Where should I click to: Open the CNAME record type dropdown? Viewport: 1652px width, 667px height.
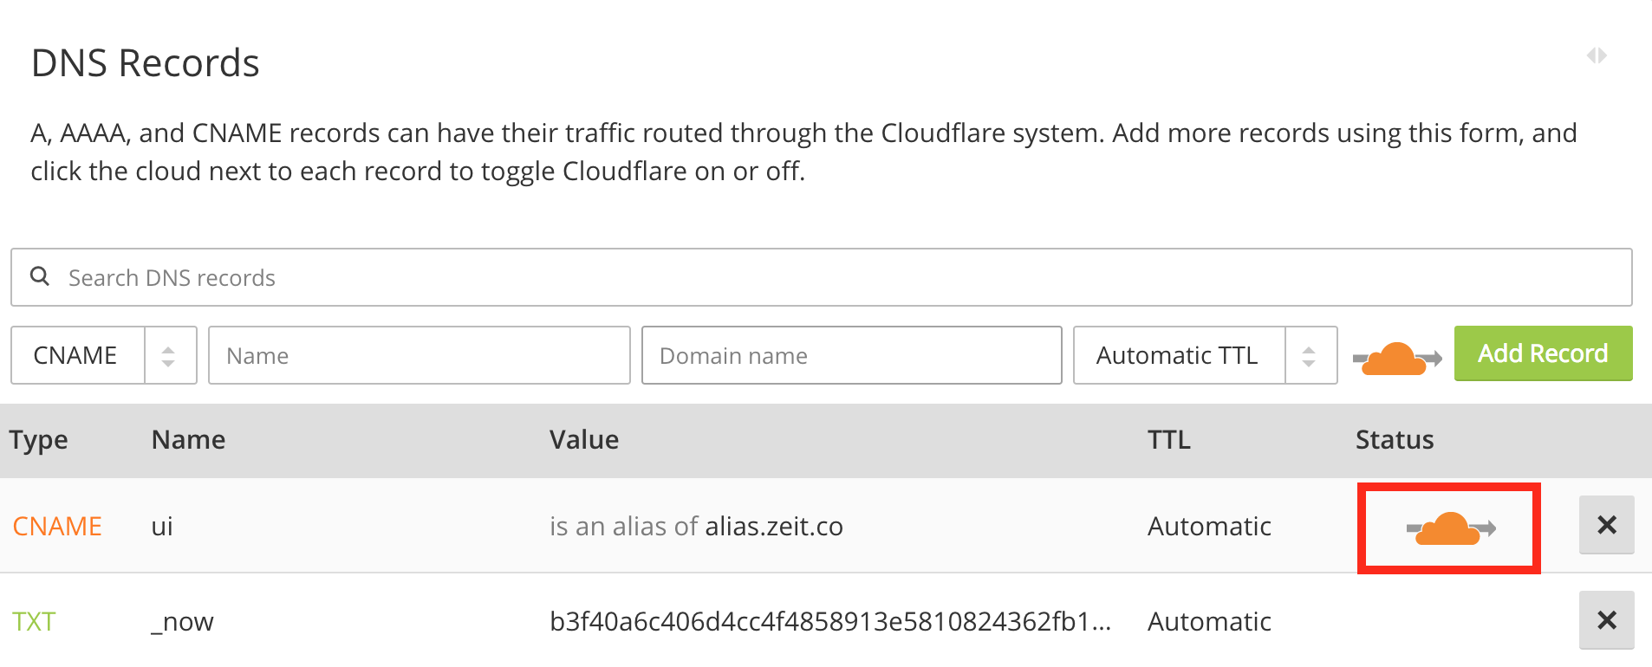coord(104,355)
